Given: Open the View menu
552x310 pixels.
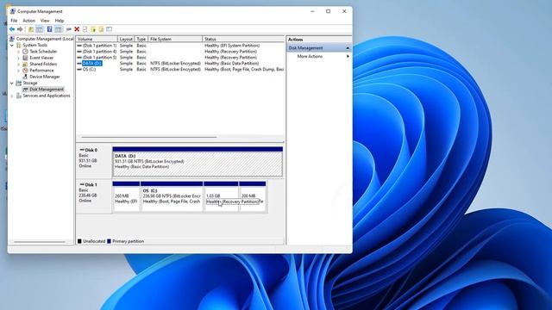Looking at the screenshot, I should [x=45, y=21].
